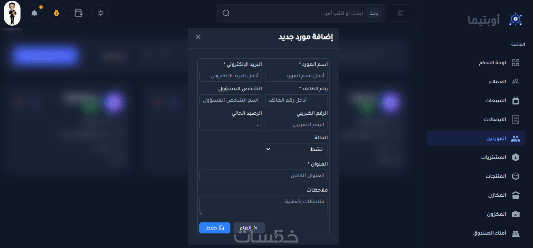Click the notifications bell icon
533x248 pixels.
(x=34, y=13)
